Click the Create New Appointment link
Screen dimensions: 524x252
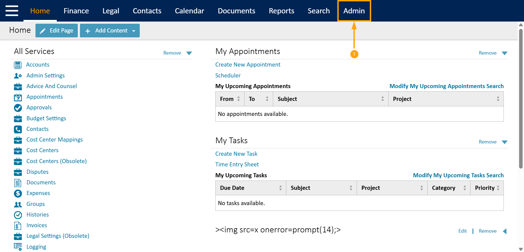[248, 65]
